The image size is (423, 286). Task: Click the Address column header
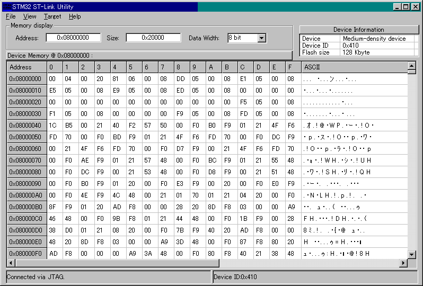tap(27, 67)
